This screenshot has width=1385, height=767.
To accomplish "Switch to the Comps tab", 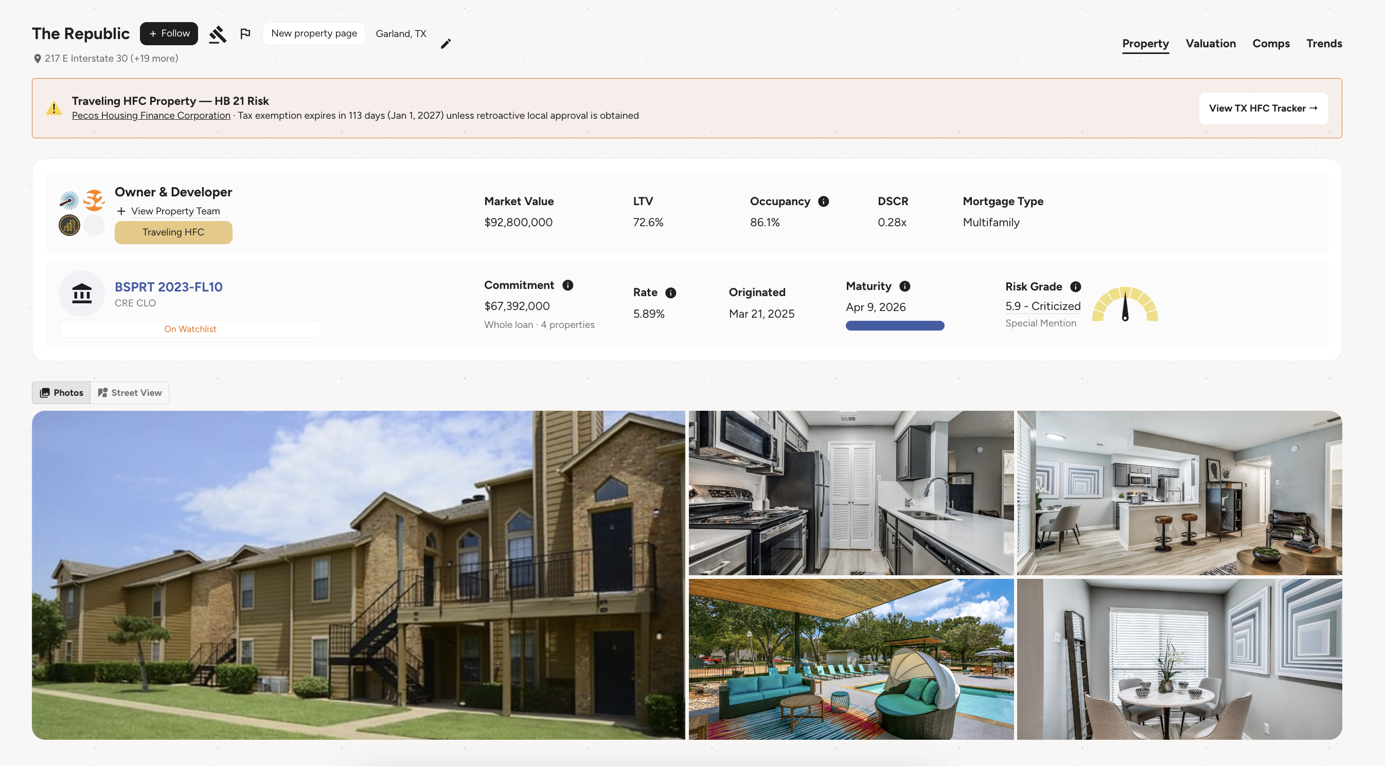I will (x=1271, y=44).
